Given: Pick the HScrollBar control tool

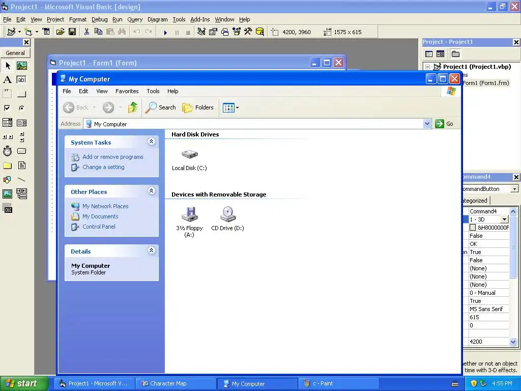Looking at the screenshot, I should coord(7,136).
